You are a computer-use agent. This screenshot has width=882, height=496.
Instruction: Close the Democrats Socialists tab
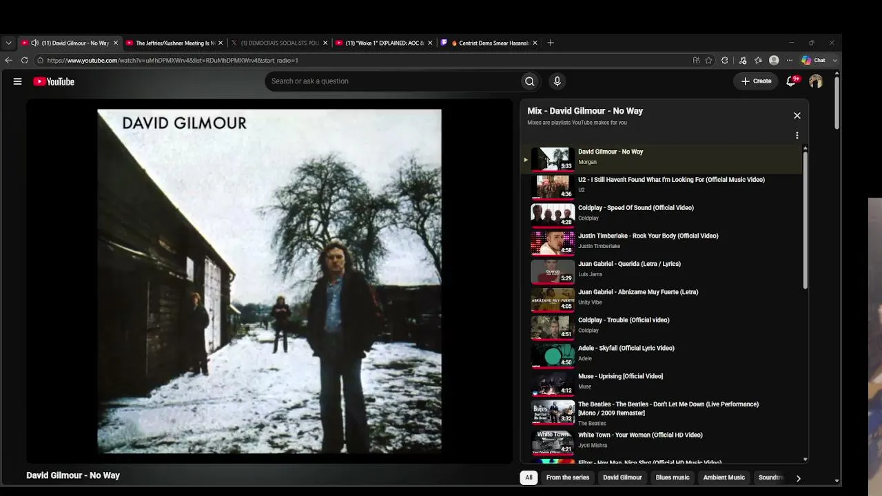[325, 43]
